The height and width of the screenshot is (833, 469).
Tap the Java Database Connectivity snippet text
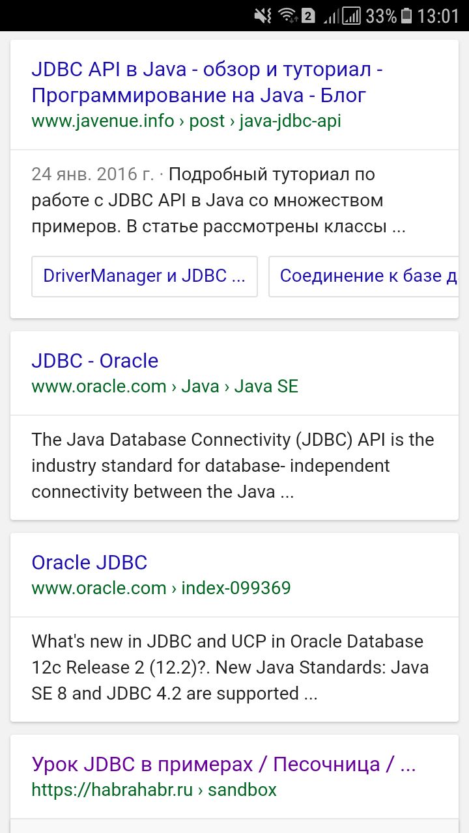(x=233, y=466)
